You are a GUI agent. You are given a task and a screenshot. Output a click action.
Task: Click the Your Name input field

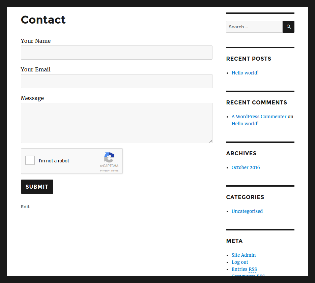tap(116, 53)
